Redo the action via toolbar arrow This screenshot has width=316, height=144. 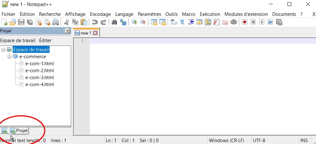(x=103, y=22)
